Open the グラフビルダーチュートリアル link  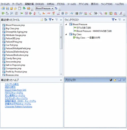coord(16,98)
